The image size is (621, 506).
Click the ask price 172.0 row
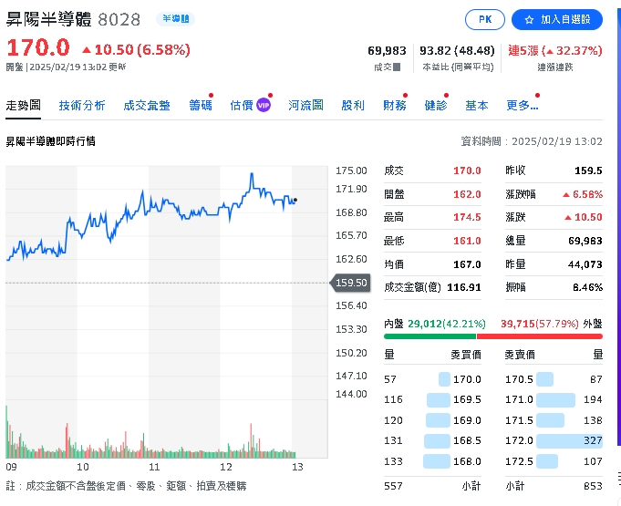pyautogui.click(x=554, y=440)
